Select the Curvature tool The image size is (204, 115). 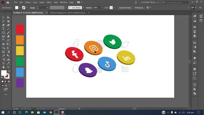pos(8,25)
